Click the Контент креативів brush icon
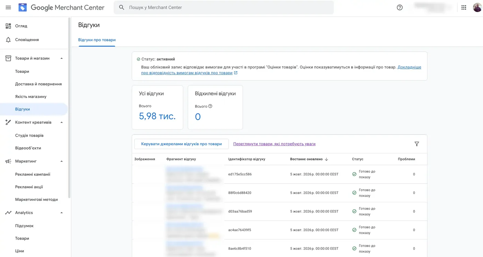 coord(8,122)
